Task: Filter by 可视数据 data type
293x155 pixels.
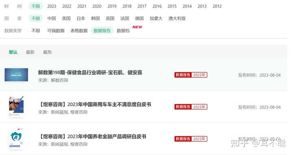Action: [56, 31]
